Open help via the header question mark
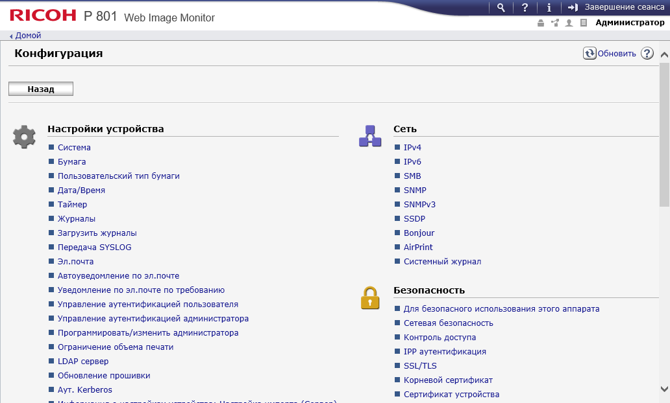 point(525,7)
